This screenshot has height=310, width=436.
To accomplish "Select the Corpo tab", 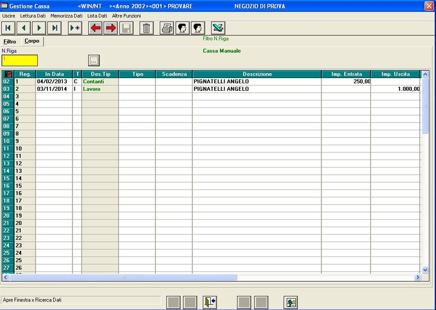I will click(32, 41).
